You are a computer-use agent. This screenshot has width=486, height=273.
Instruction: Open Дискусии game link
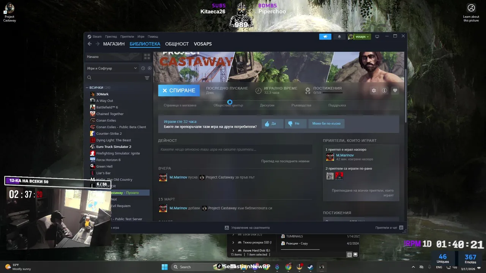click(x=267, y=105)
